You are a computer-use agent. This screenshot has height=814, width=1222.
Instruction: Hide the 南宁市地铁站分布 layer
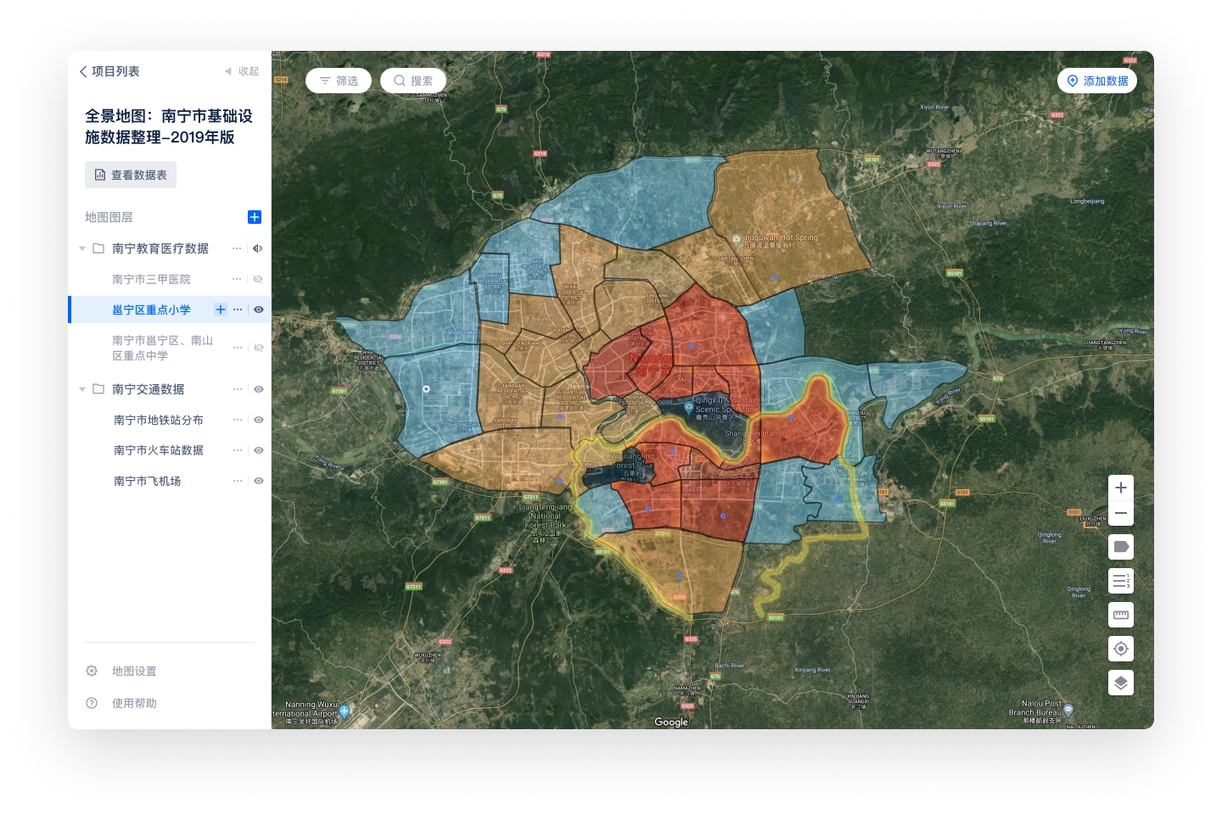pos(258,420)
